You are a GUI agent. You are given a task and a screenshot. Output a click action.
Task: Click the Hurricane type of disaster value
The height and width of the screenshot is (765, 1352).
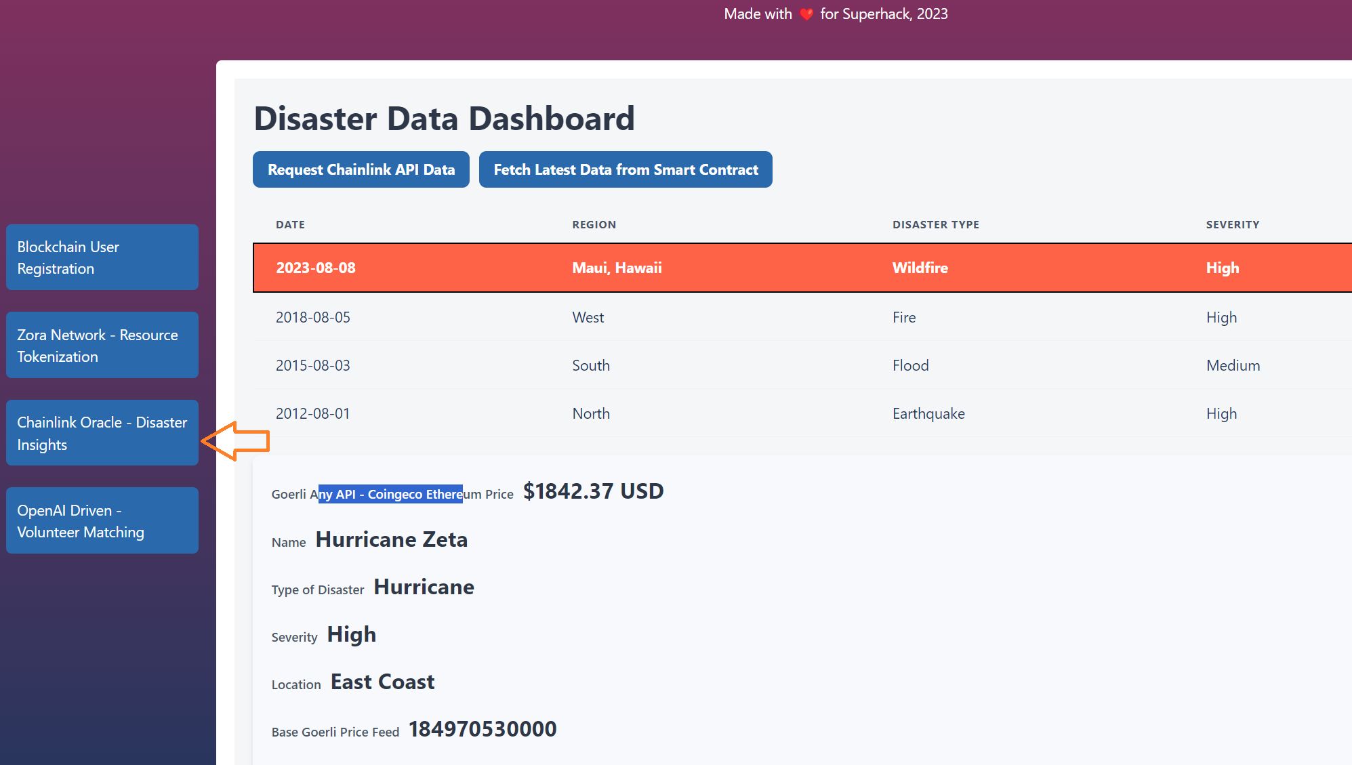(424, 587)
